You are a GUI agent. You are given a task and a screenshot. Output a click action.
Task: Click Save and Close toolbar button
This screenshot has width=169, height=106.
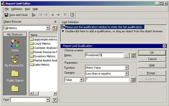click(x=16, y=15)
